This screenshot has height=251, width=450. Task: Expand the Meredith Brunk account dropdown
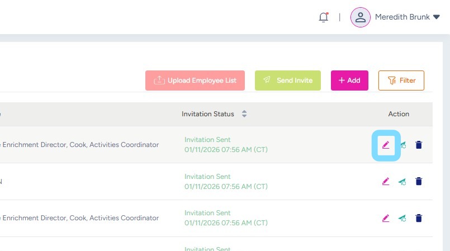436,17
